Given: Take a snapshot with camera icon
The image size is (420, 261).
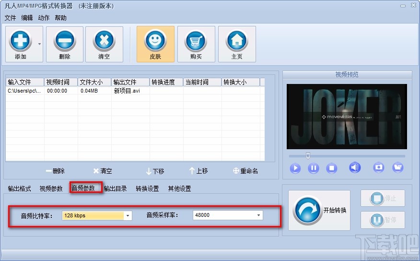Looking at the screenshot, I should tap(379, 167).
